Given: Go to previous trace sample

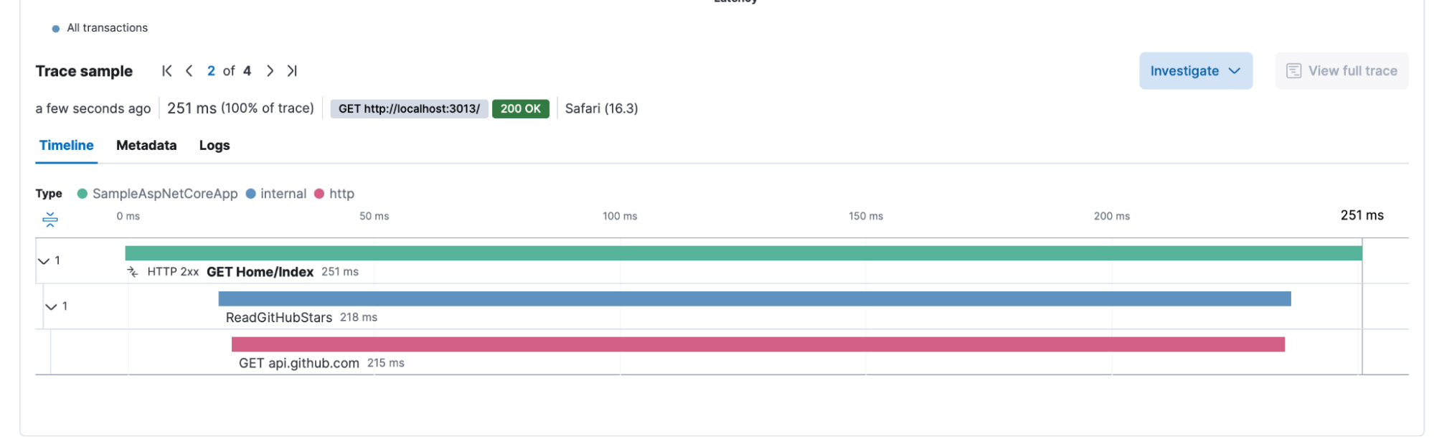Looking at the screenshot, I should pos(189,71).
